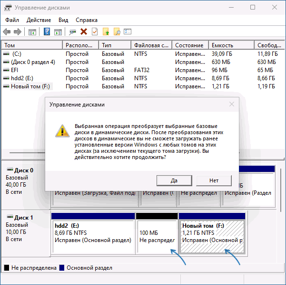286x285 pixels.
Task: Click the 630 МБ capacity cell
Action: 221,62
